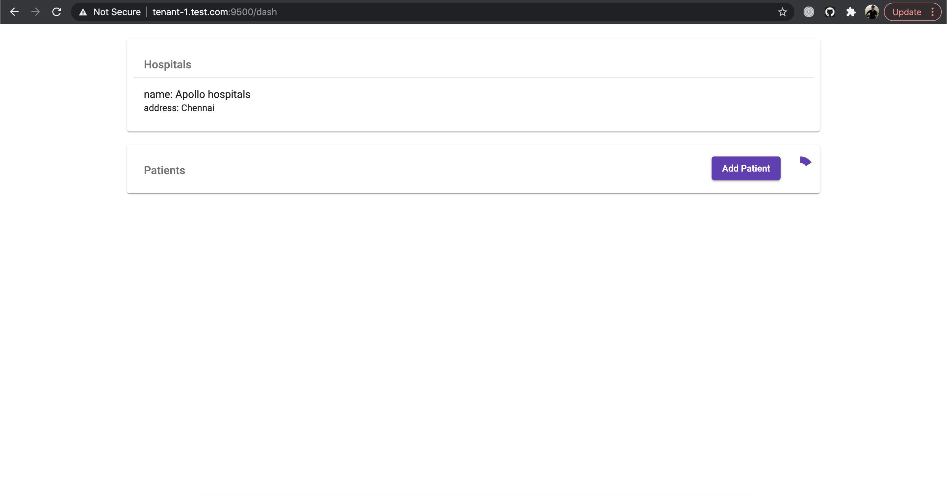Click the address bar URL text
This screenshot has height=497, width=947.
point(214,12)
